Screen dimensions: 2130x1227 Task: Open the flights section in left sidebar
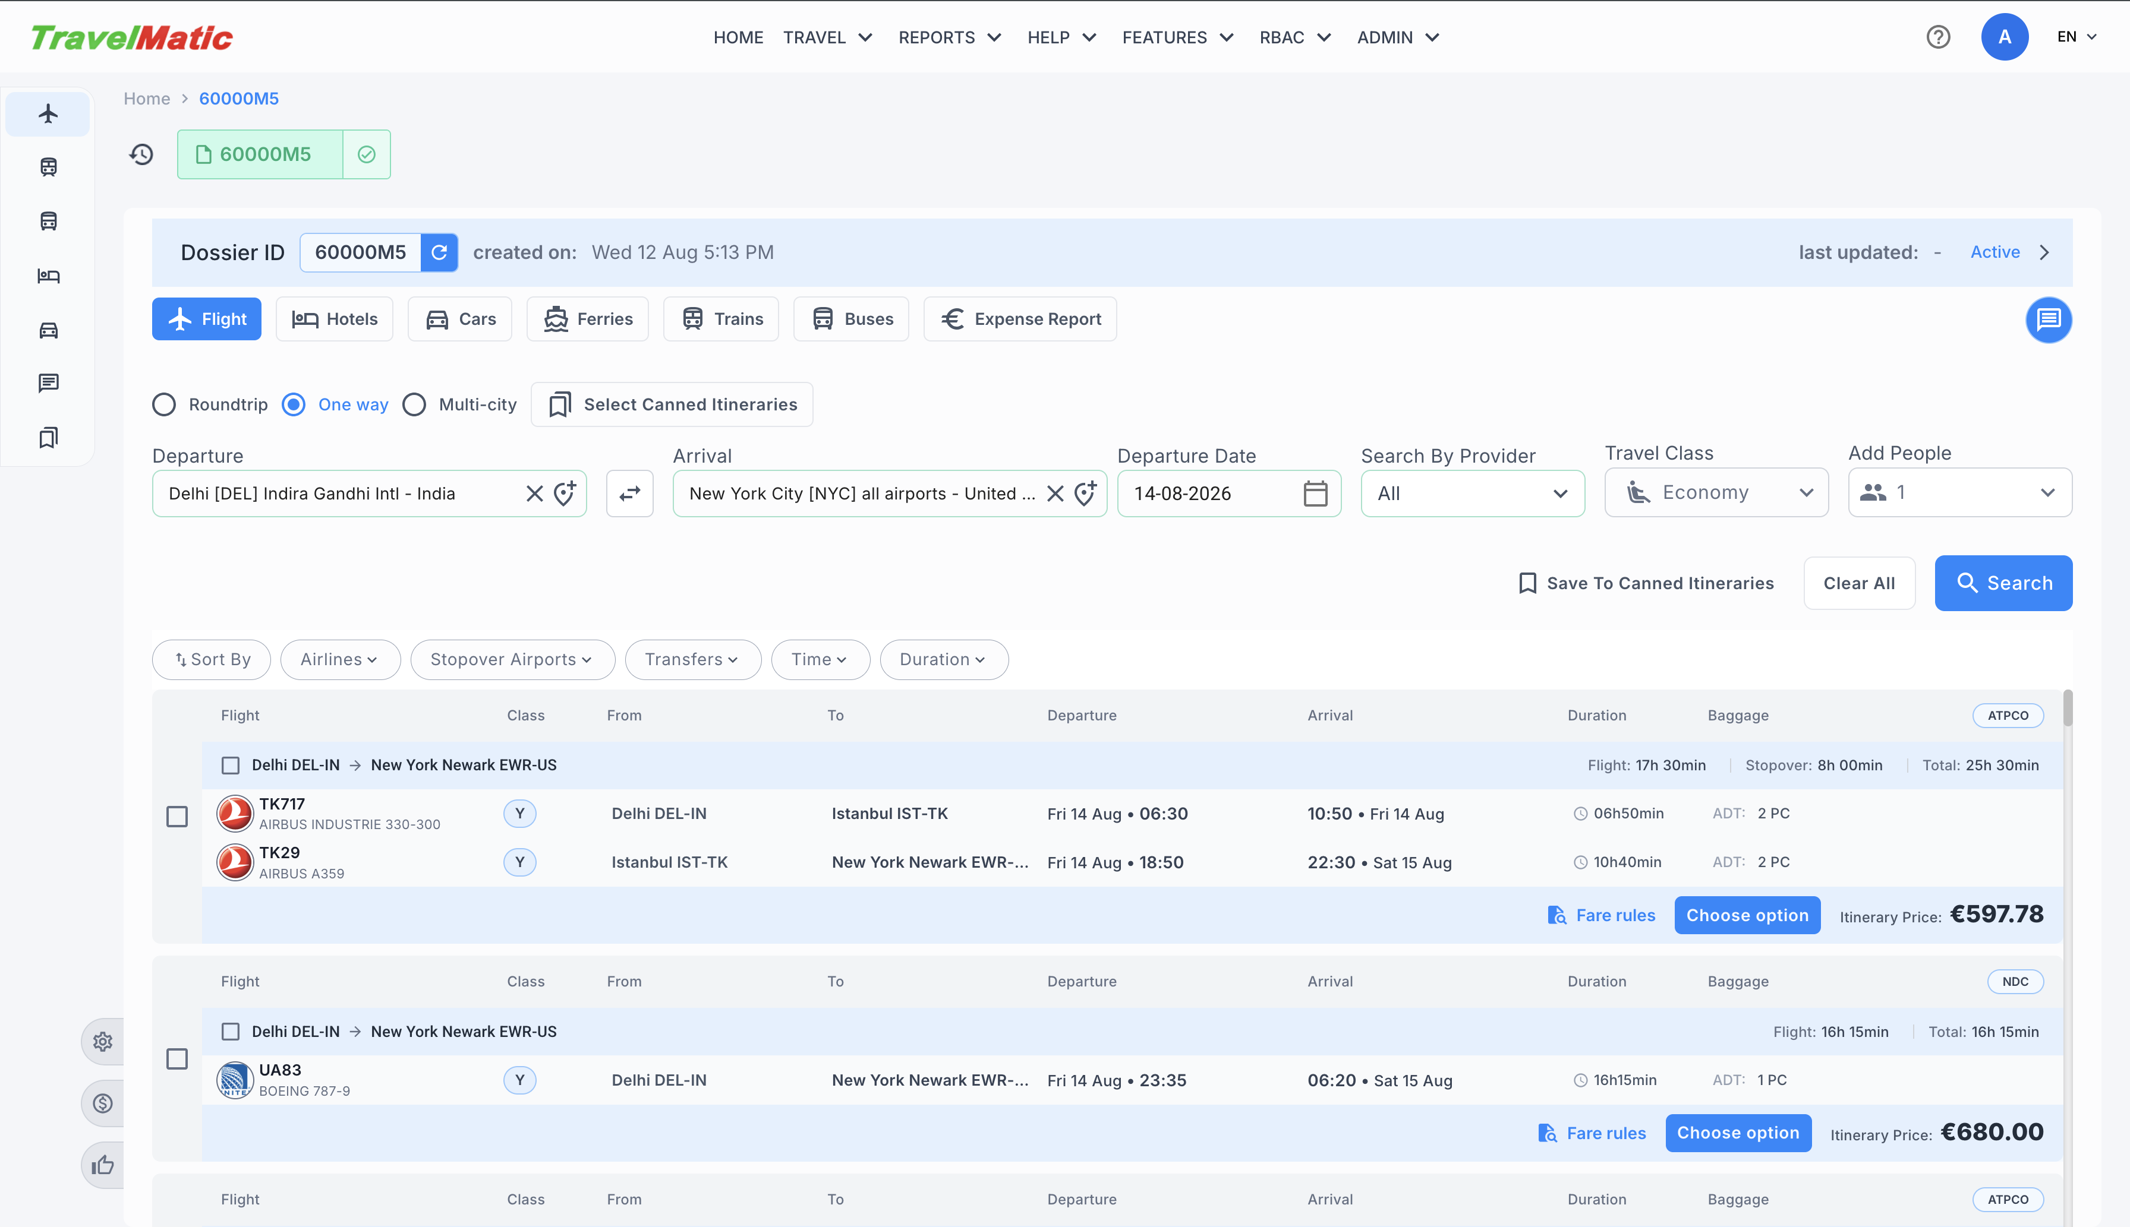[48, 114]
